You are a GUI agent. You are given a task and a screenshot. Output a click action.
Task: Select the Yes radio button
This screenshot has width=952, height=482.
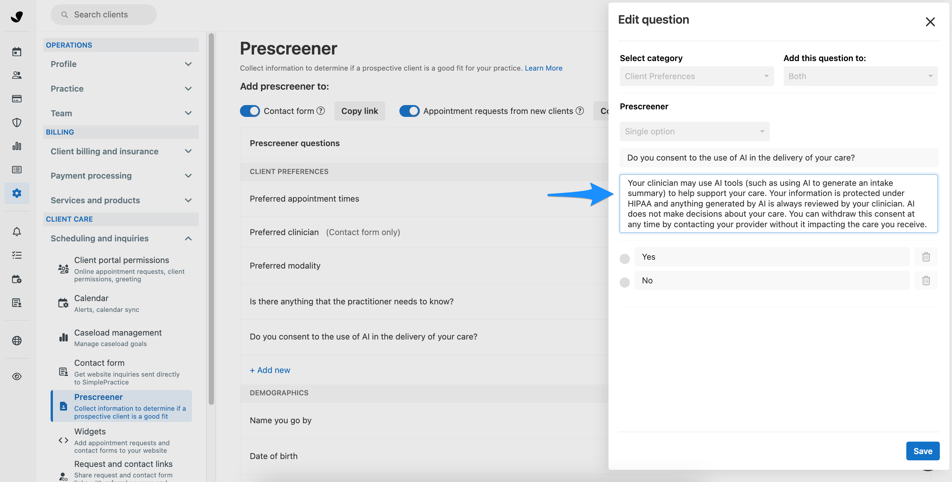click(x=625, y=258)
